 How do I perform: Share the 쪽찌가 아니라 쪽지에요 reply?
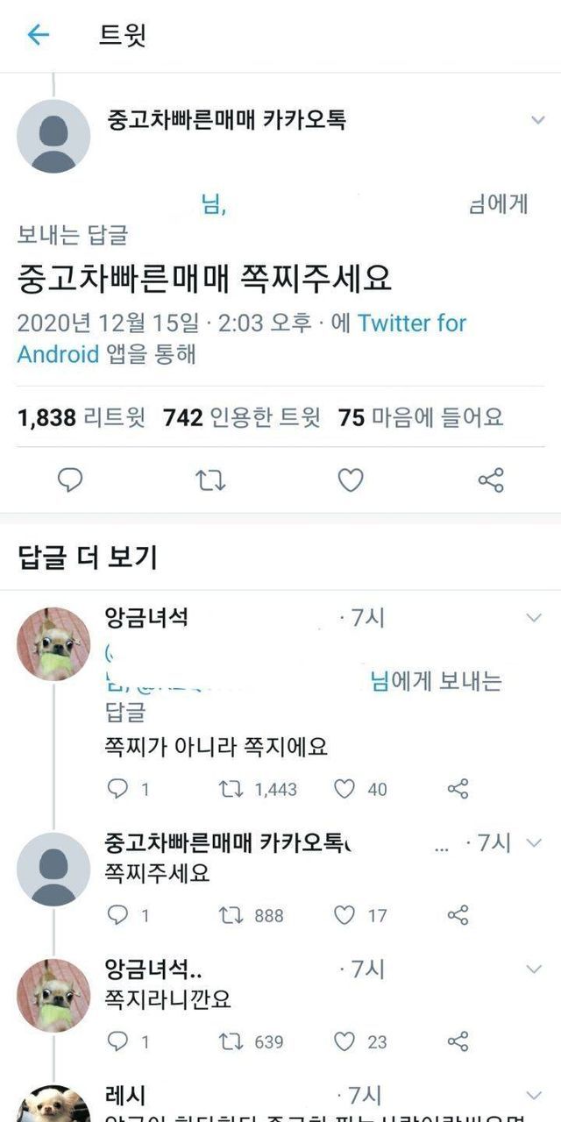pos(458,789)
